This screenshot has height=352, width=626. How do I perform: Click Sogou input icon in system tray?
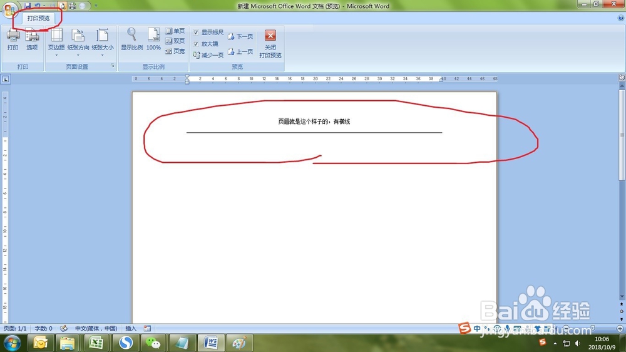click(x=542, y=343)
